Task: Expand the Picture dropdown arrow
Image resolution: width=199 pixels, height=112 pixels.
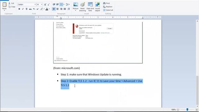Action: pos(76,11)
